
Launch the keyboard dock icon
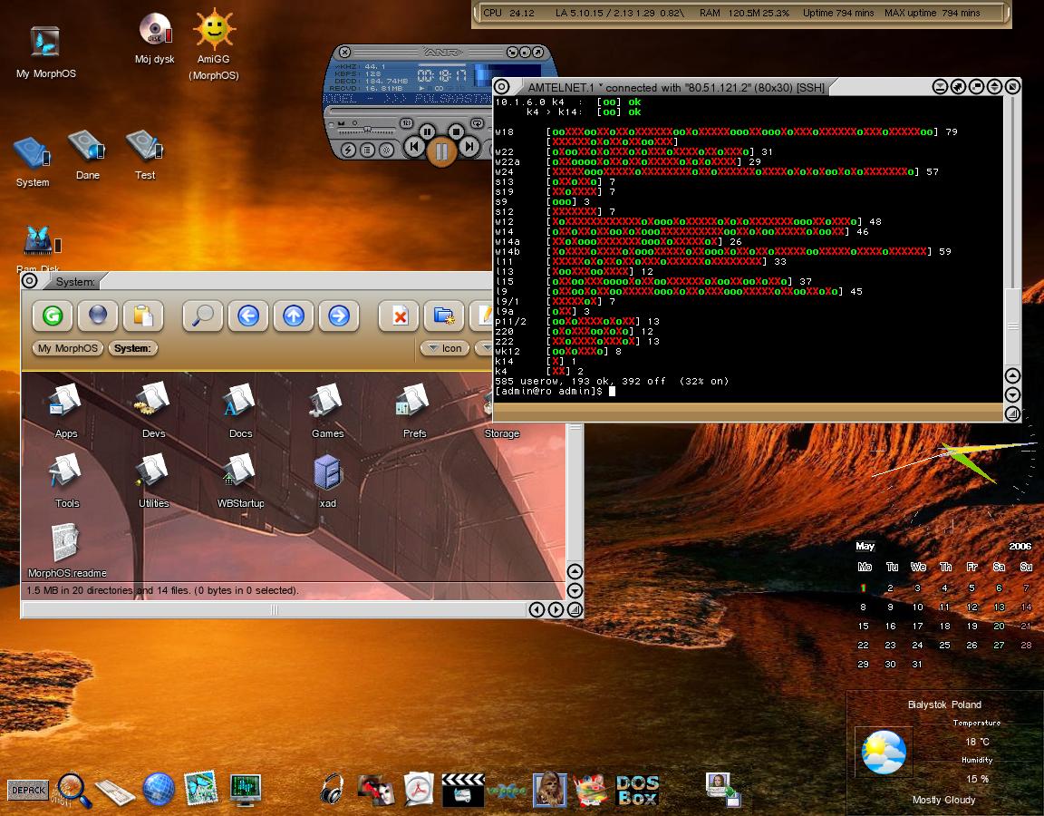point(114,792)
